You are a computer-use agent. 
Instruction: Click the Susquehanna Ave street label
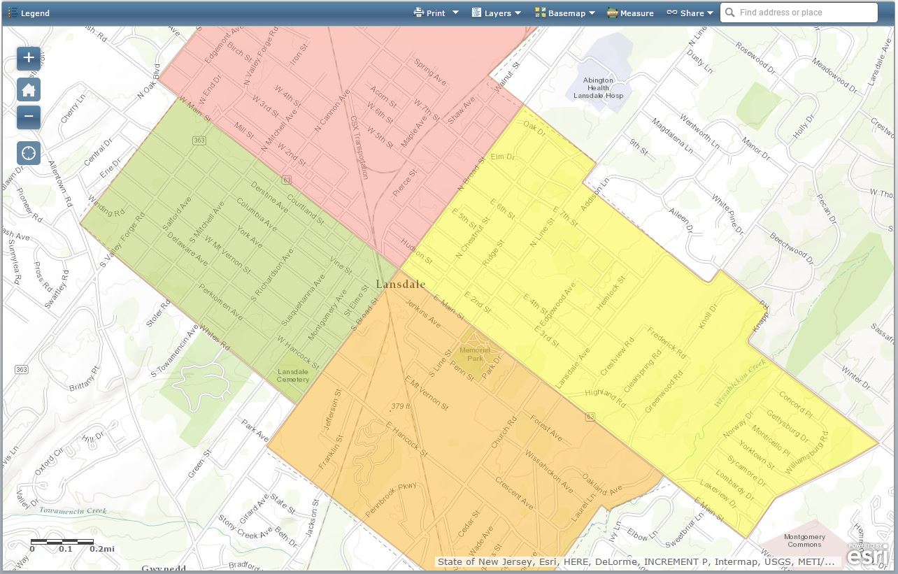pos(303,300)
